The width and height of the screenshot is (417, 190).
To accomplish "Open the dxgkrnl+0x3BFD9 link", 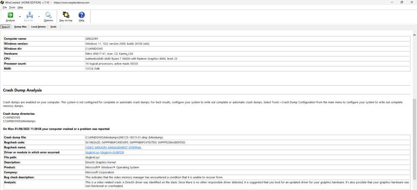I will point(113,152).
